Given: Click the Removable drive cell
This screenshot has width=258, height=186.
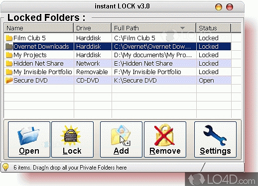Looking at the screenshot, I should [92, 72].
